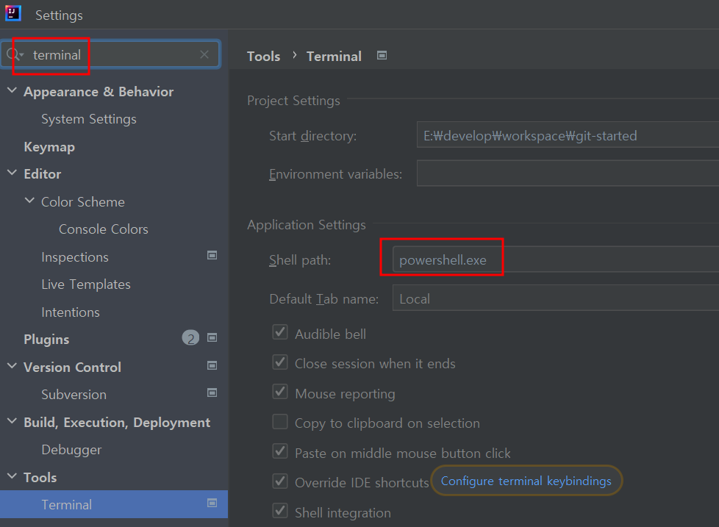
Task: Click the search magnifier icon
Action: [x=14, y=55]
